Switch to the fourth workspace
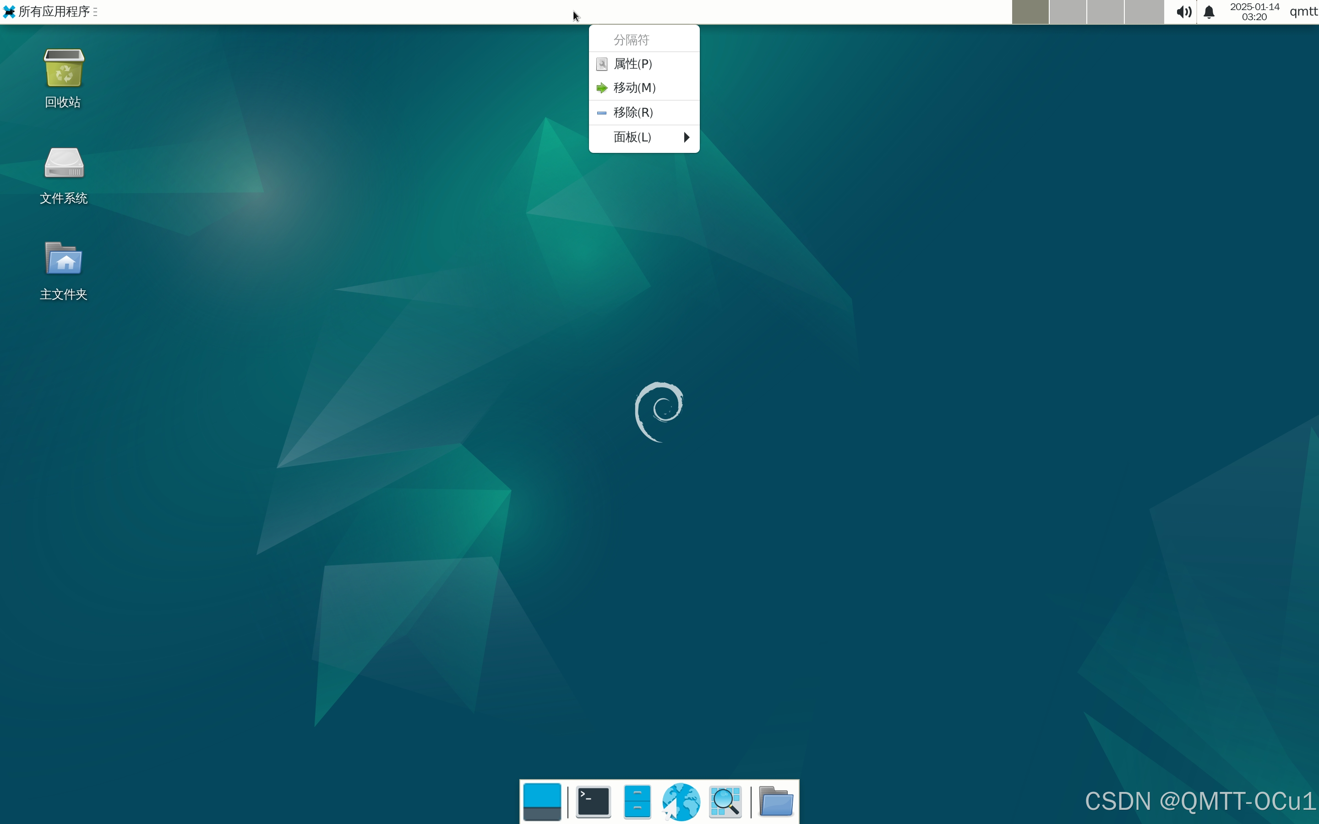 point(1144,12)
